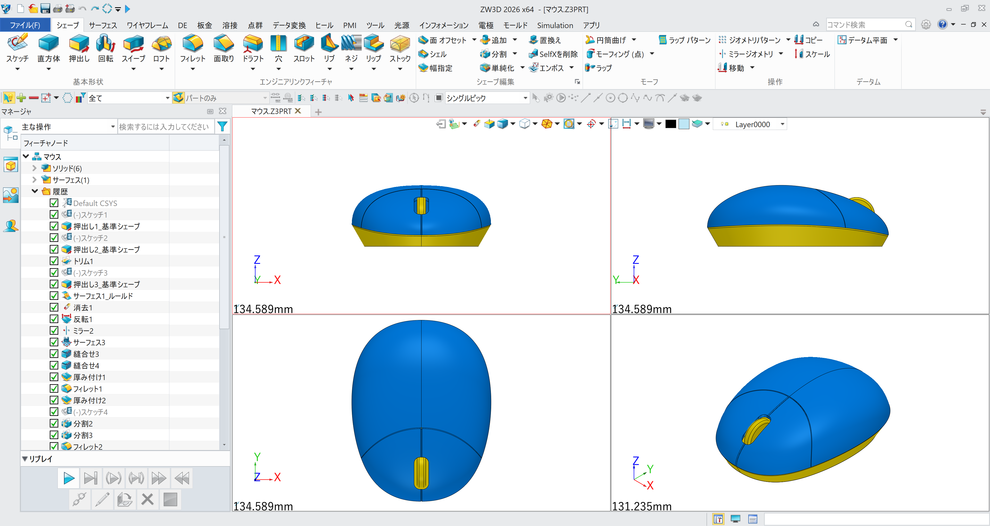Pick the ロフト loft tool
Image resolution: width=990 pixels, height=526 pixels.
pos(161,48)
